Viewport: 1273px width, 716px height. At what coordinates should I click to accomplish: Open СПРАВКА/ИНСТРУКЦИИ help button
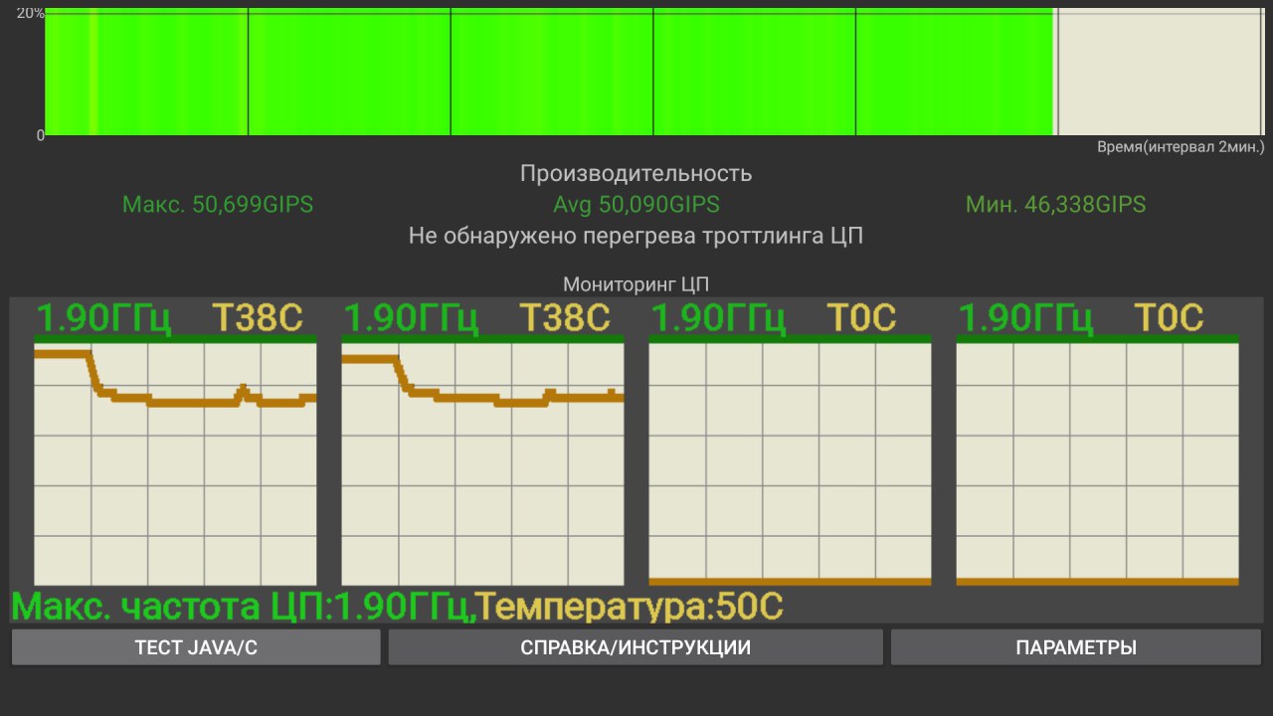pyautogui.click(x=636, y=647)
